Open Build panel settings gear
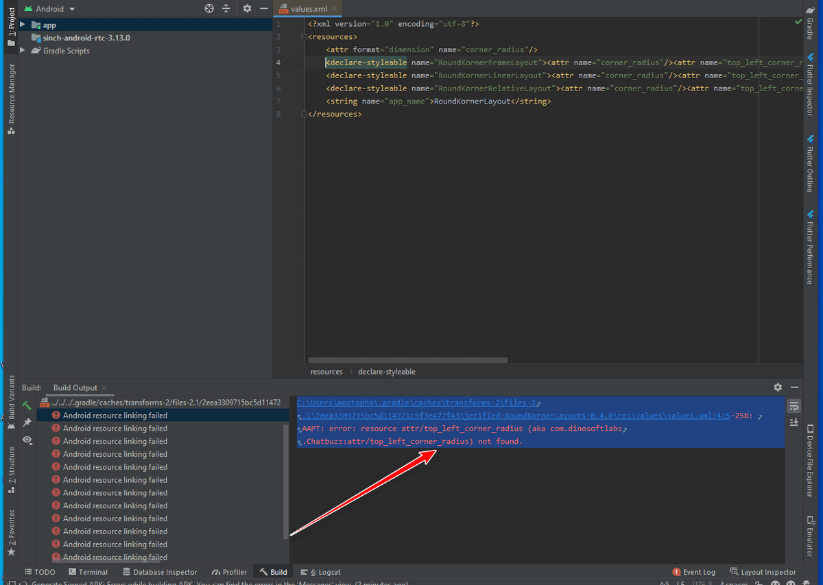The height and width of the screenshot is (585, 823). (778, 387)
